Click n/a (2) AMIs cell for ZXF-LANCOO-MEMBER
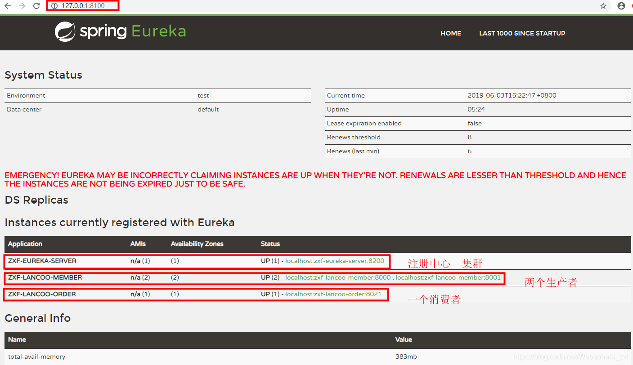633x365 pixels. coord(140,277)
